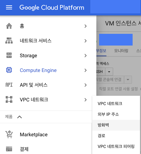Click the VPC 네트워크 sidebar icon
This screenshot has width=141, height=154.
pyautogui.click(x=9, y=99)
